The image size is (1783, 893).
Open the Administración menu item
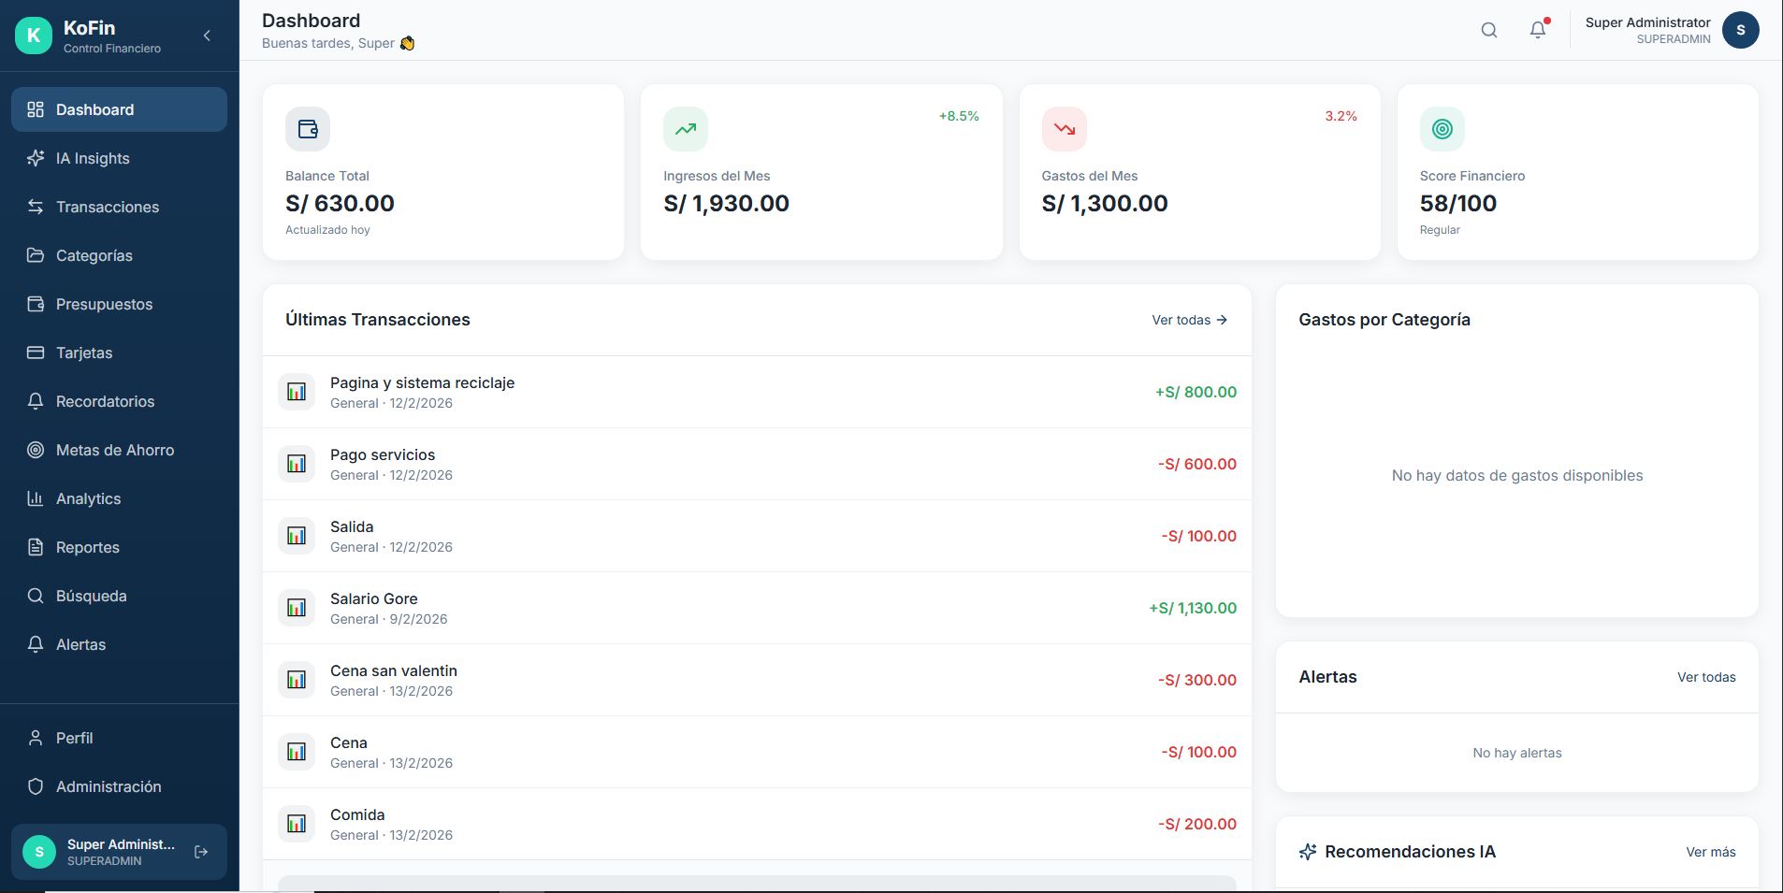[x=107, y=786]
